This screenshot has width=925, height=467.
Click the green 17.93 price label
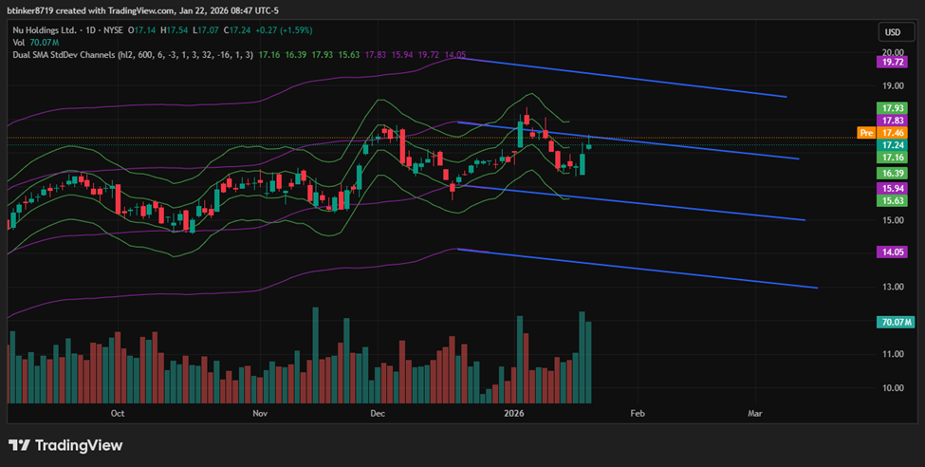894,108
